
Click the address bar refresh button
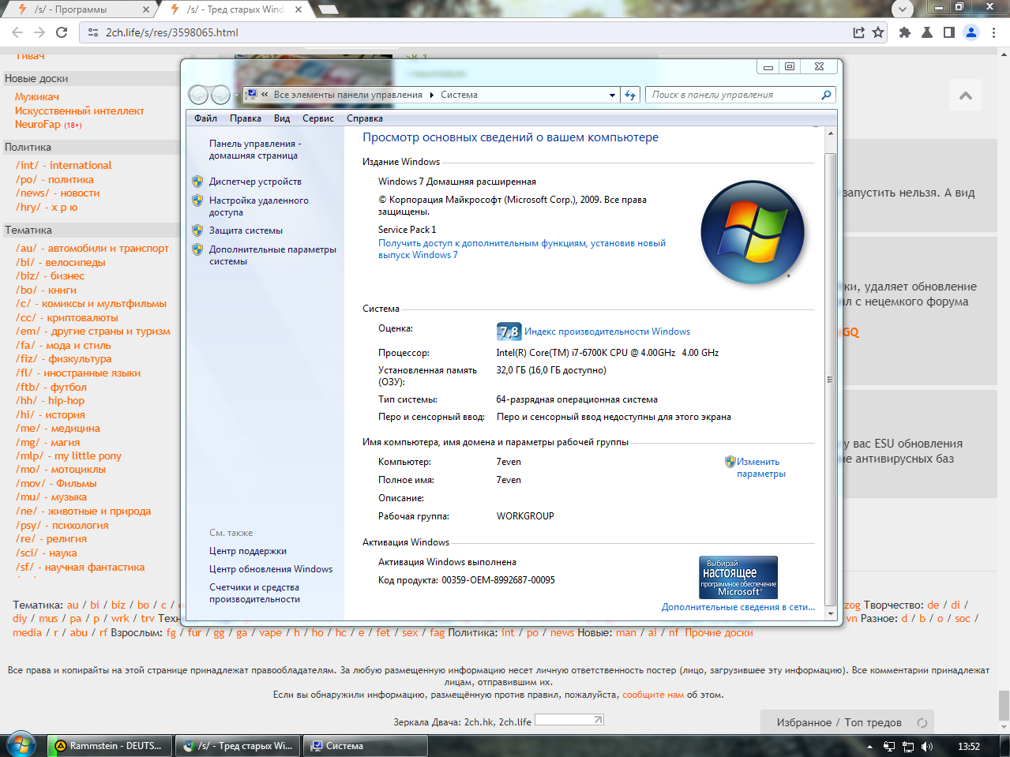(x=630, y=95)
